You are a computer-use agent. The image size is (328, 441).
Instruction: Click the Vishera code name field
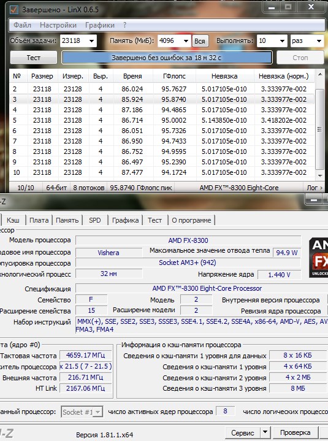[x=109, y=253]
